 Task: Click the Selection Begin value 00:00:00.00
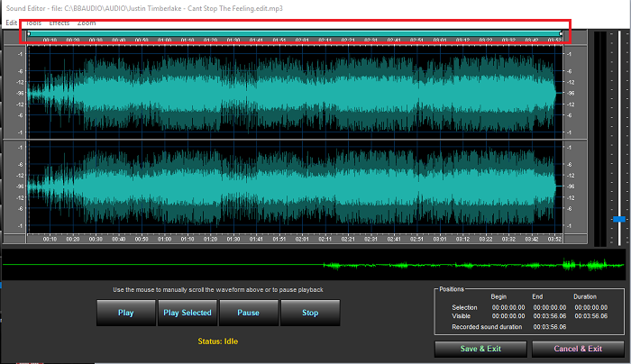pyautogui.click(x=508, y=307)
